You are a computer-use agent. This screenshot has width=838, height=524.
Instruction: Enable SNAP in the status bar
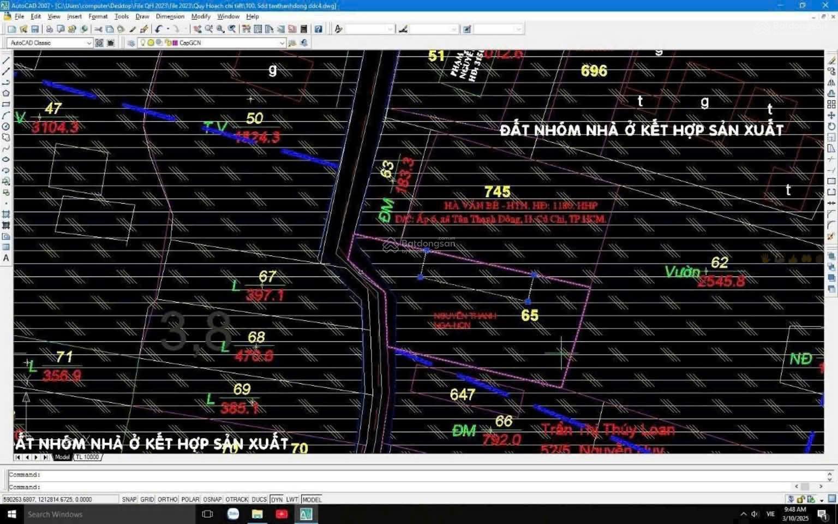[130, 499]
